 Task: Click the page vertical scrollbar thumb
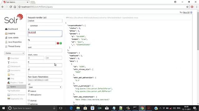click(x=198, y=31)
